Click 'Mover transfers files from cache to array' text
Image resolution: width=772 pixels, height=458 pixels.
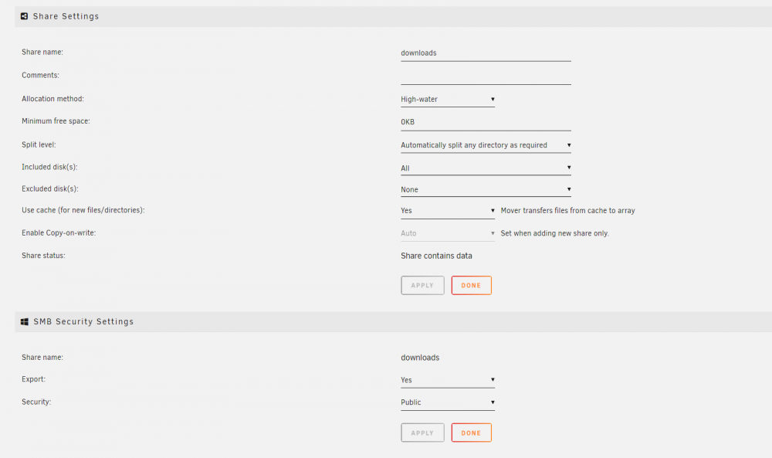click(x=567, y=211)
